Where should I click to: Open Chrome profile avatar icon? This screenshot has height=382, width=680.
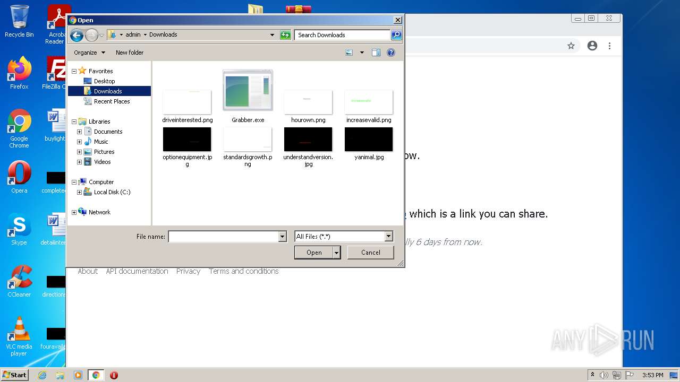point(592,46)
